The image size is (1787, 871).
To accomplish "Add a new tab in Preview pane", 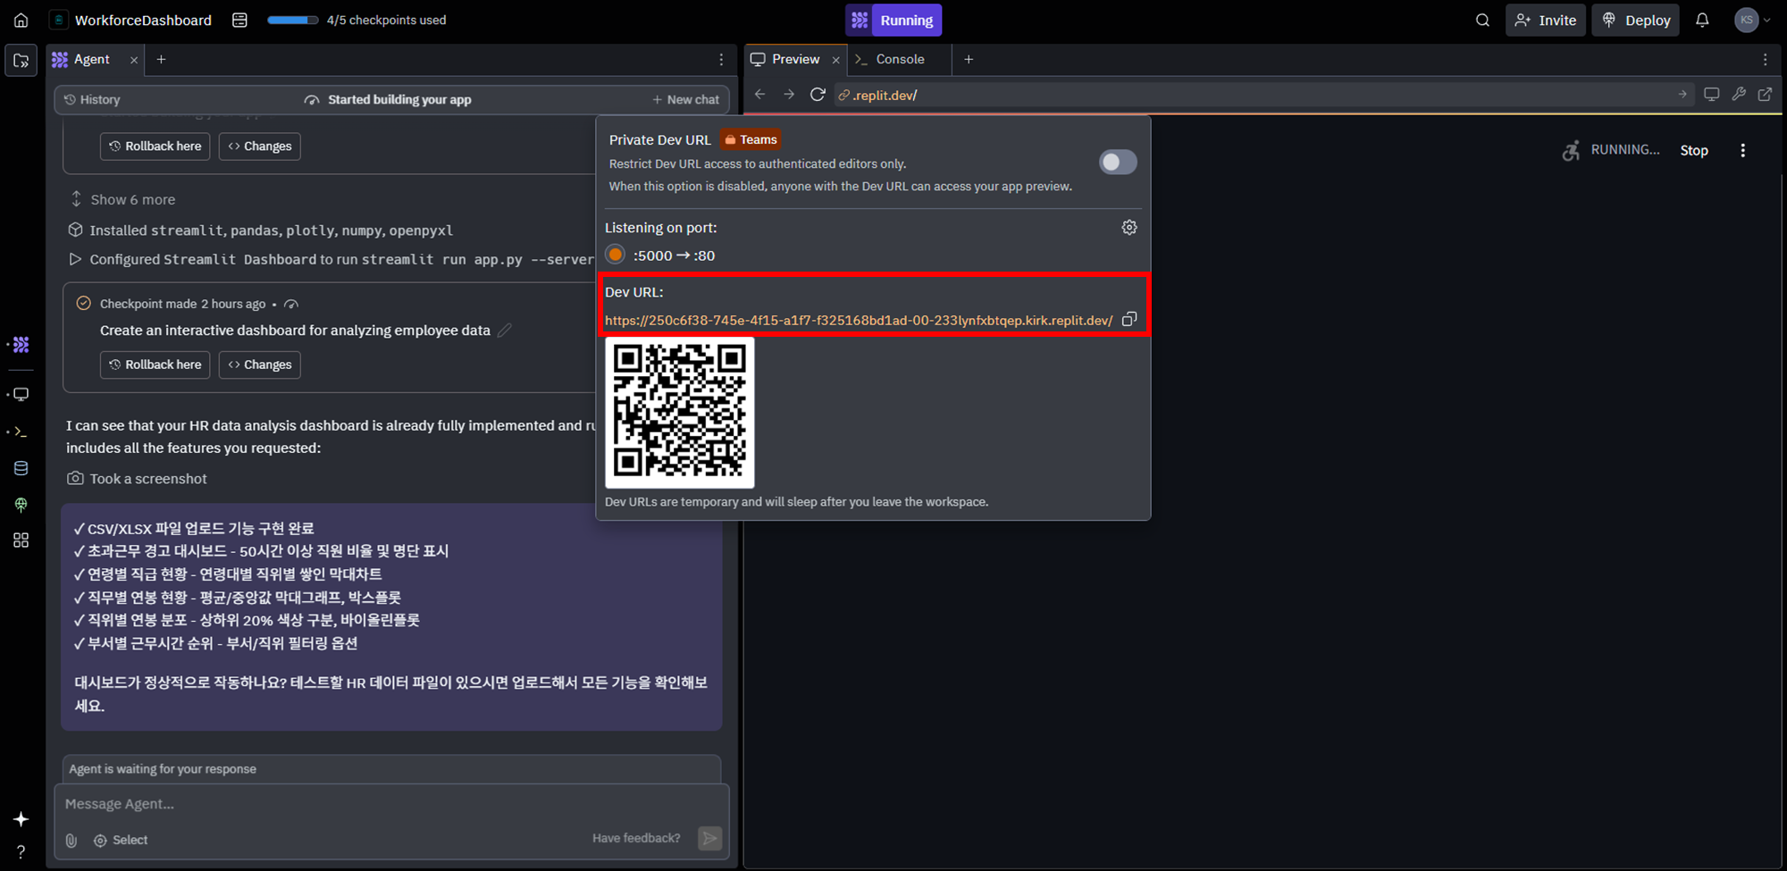I will 969,60.
